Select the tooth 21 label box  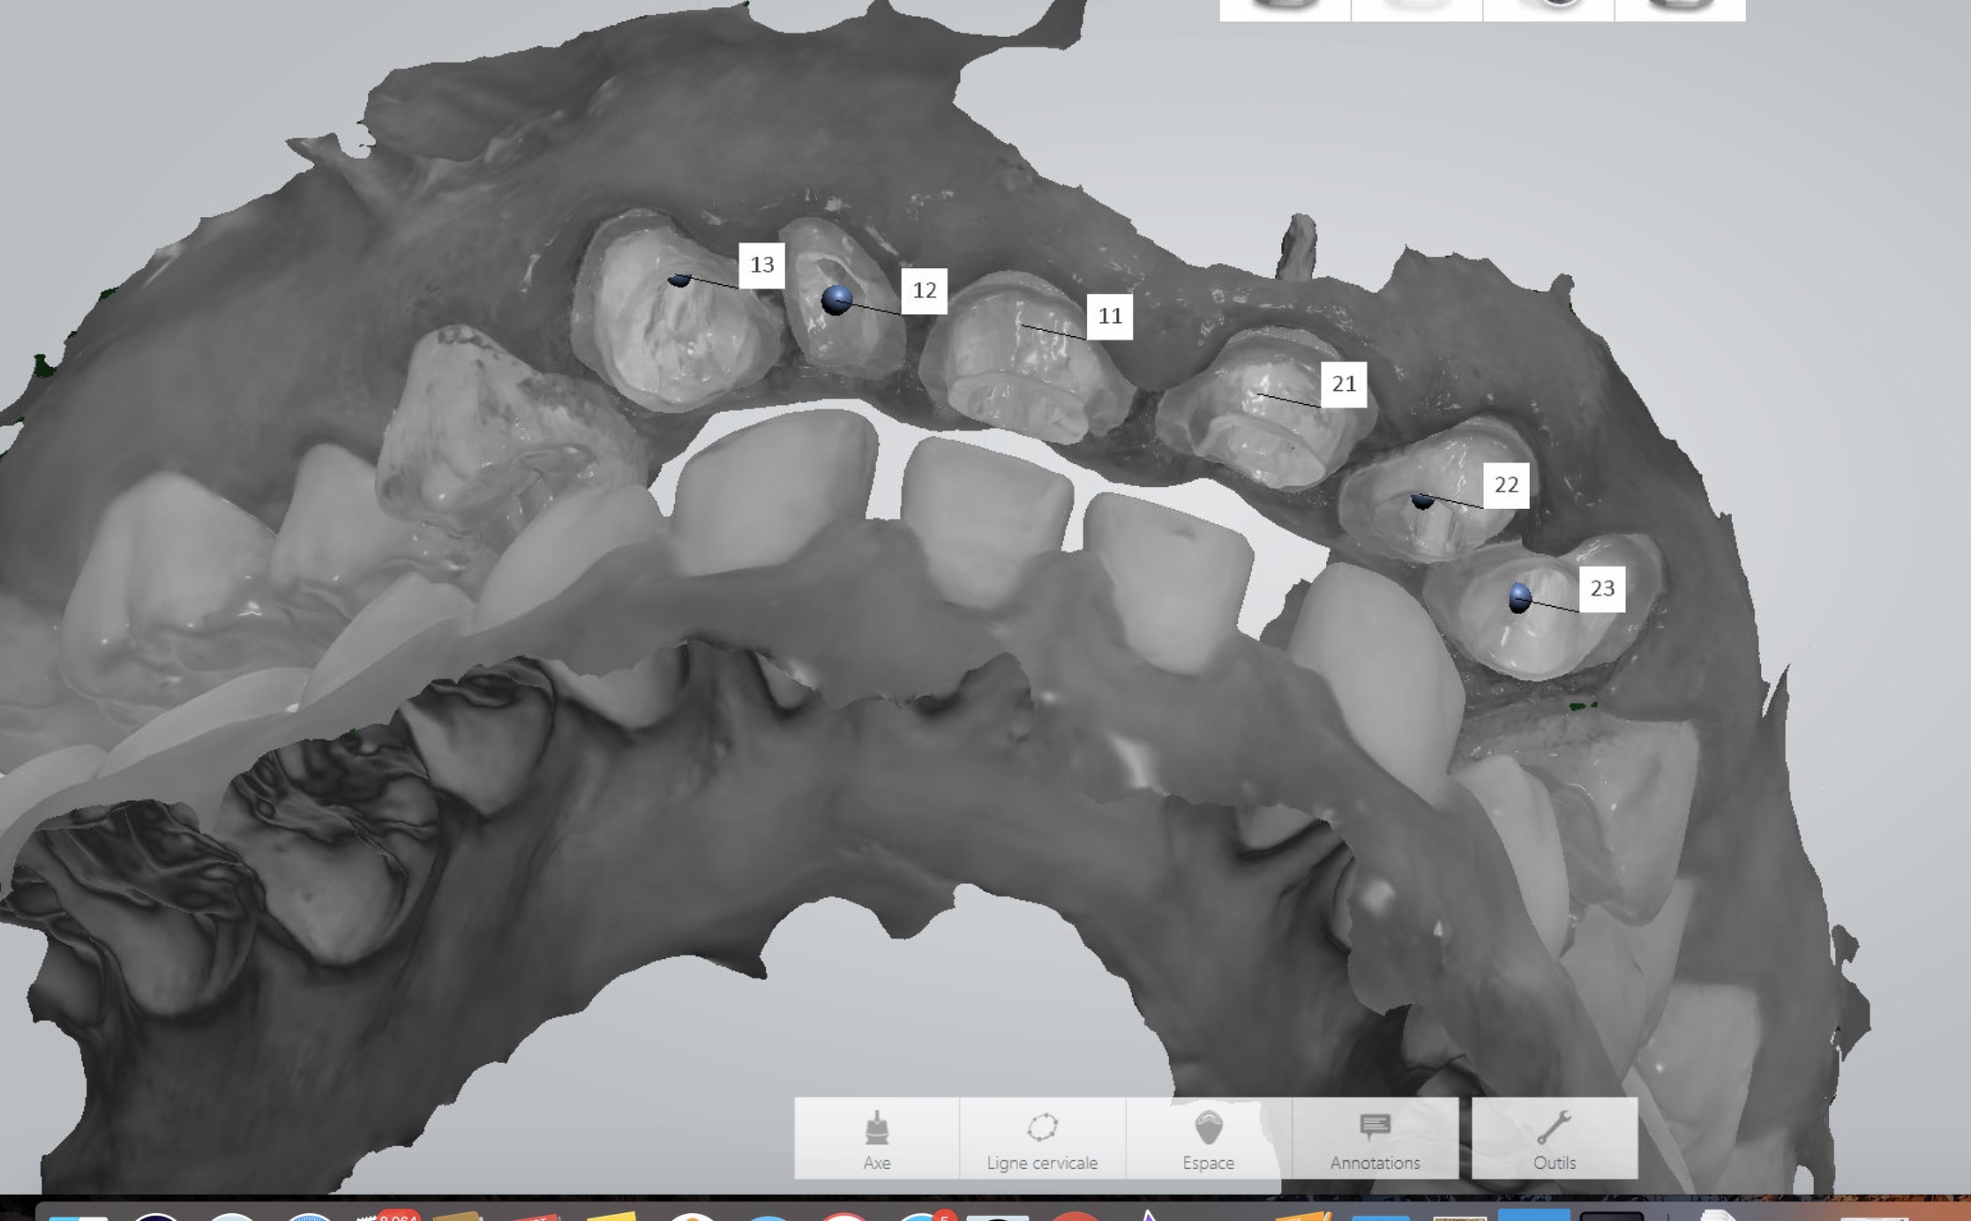1343,384
